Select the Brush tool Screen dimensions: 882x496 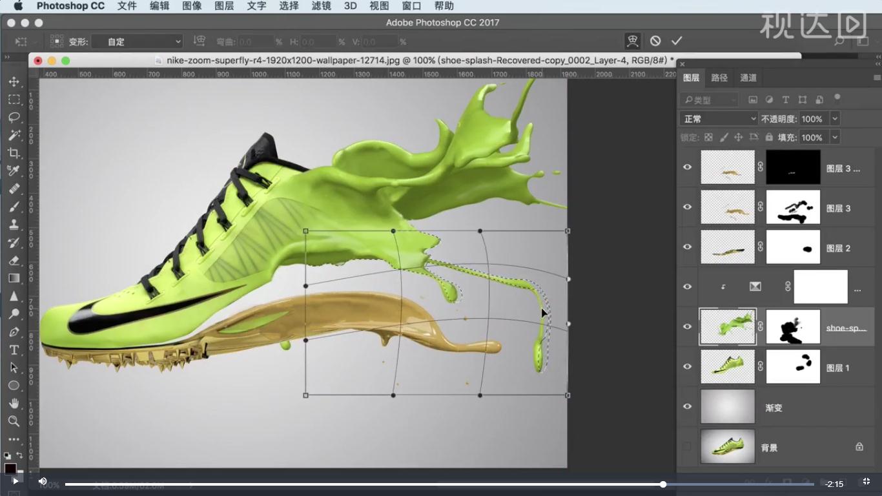(14, 207)
